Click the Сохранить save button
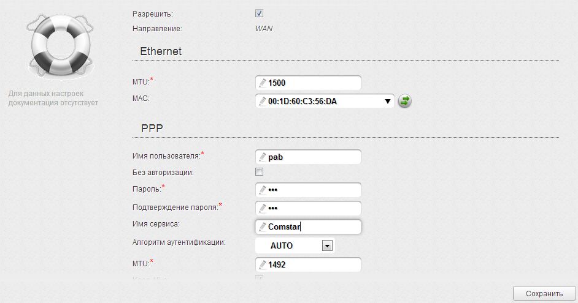The image size is (578, 303). [544, 293]
